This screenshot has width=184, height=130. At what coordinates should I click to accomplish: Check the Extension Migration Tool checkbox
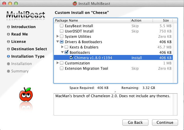coord(62,68)
